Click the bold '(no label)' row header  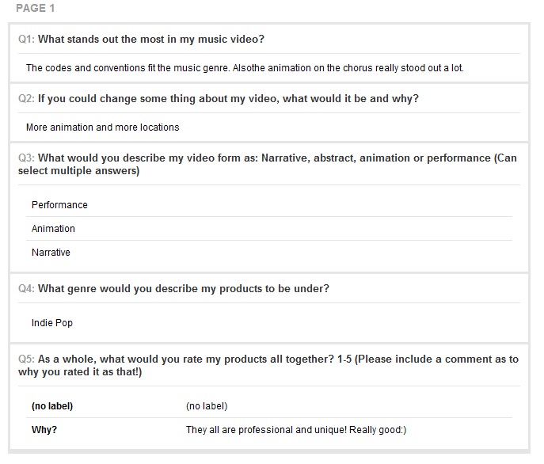pos(52,406)
